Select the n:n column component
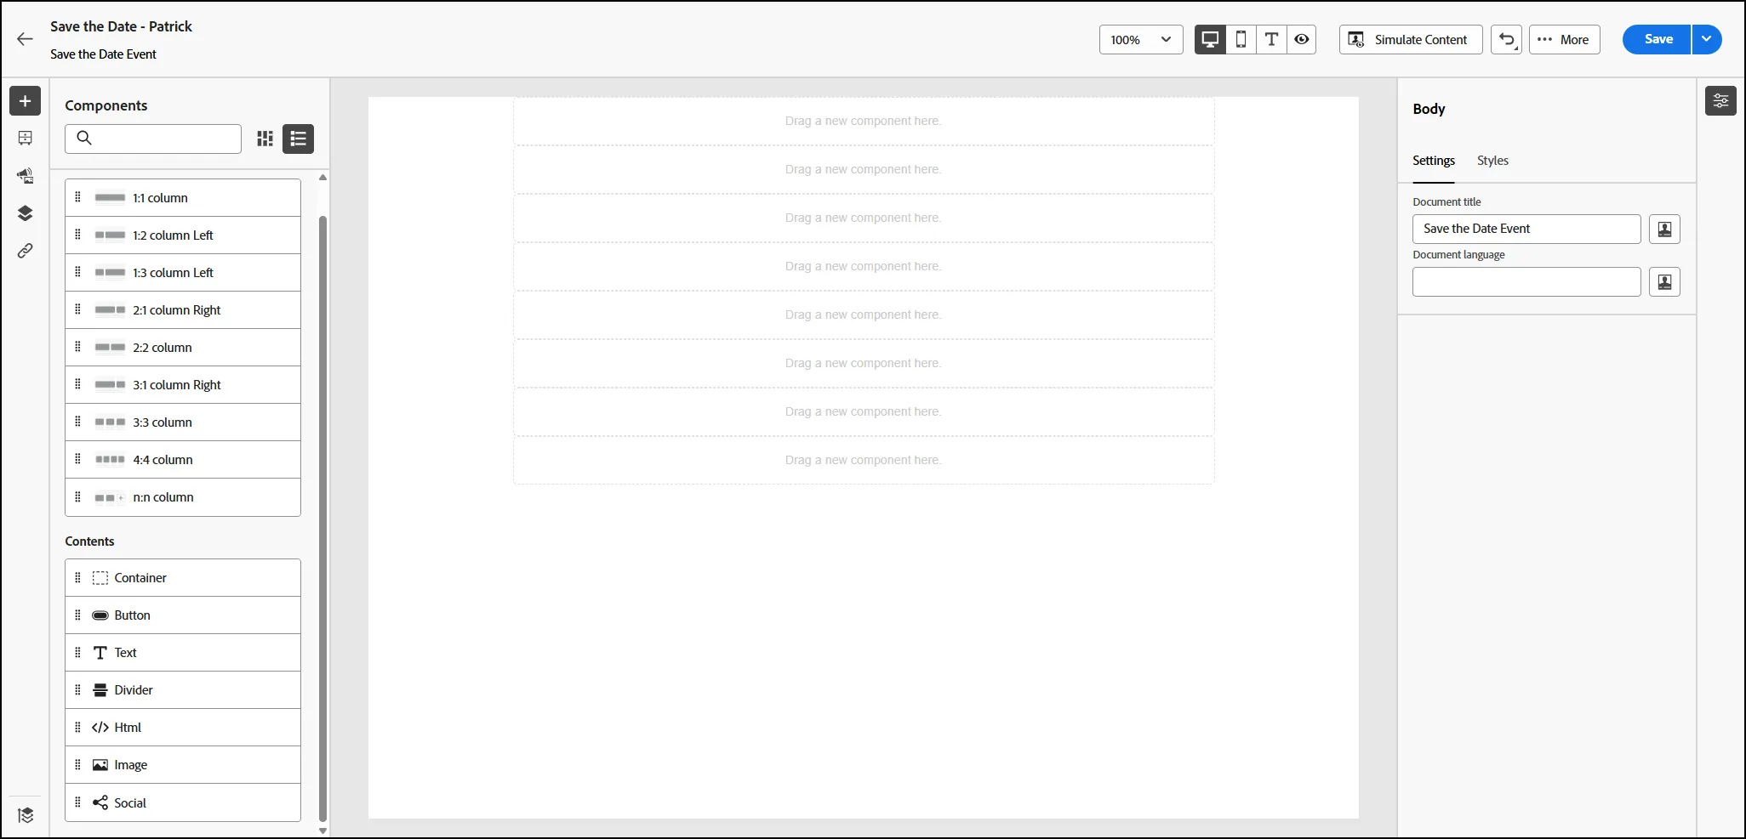 click(x=183, y=497)
